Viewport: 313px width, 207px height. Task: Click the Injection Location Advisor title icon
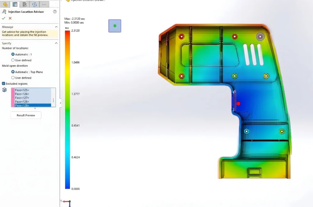click(4, 12)
